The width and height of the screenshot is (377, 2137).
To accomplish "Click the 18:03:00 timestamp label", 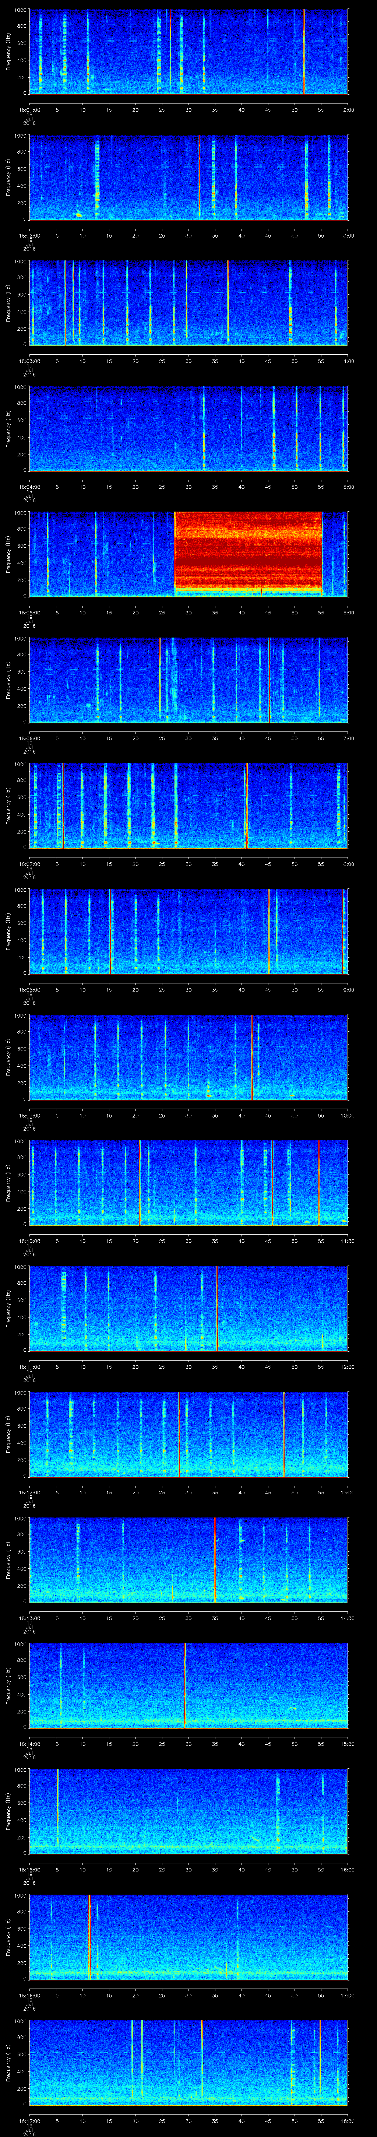I will click(29, 361).
